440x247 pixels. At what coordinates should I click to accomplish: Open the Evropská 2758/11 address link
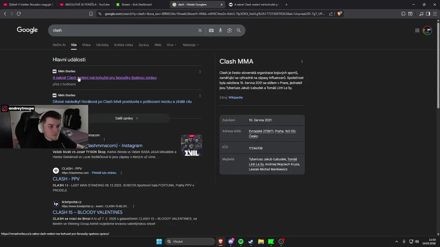(x=261, y=131)
